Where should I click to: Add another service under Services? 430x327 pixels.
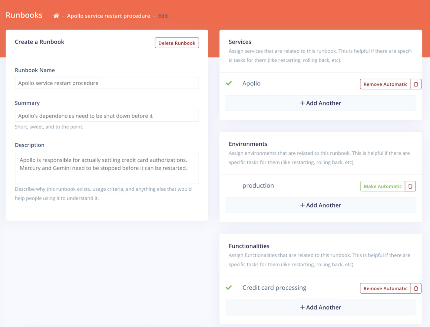click(321, 103)
